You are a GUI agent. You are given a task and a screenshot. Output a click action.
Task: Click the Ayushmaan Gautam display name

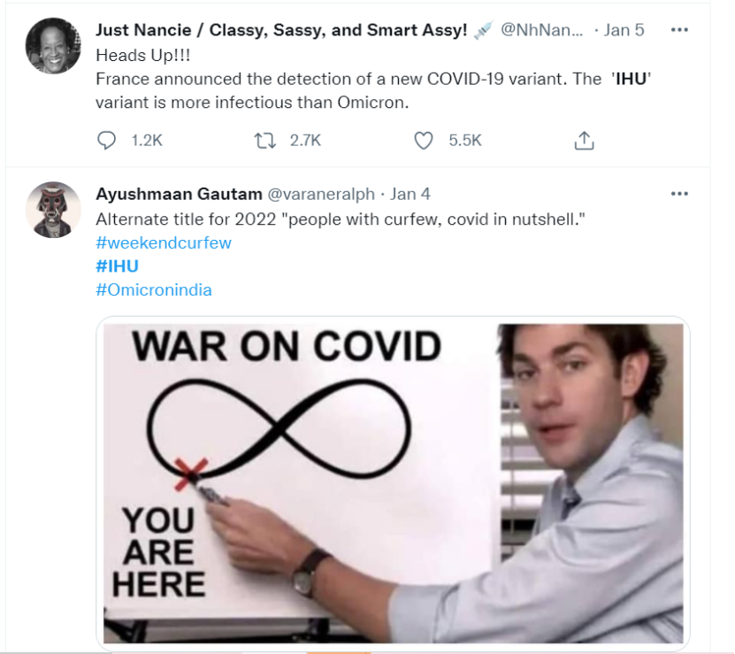[179, 194]
